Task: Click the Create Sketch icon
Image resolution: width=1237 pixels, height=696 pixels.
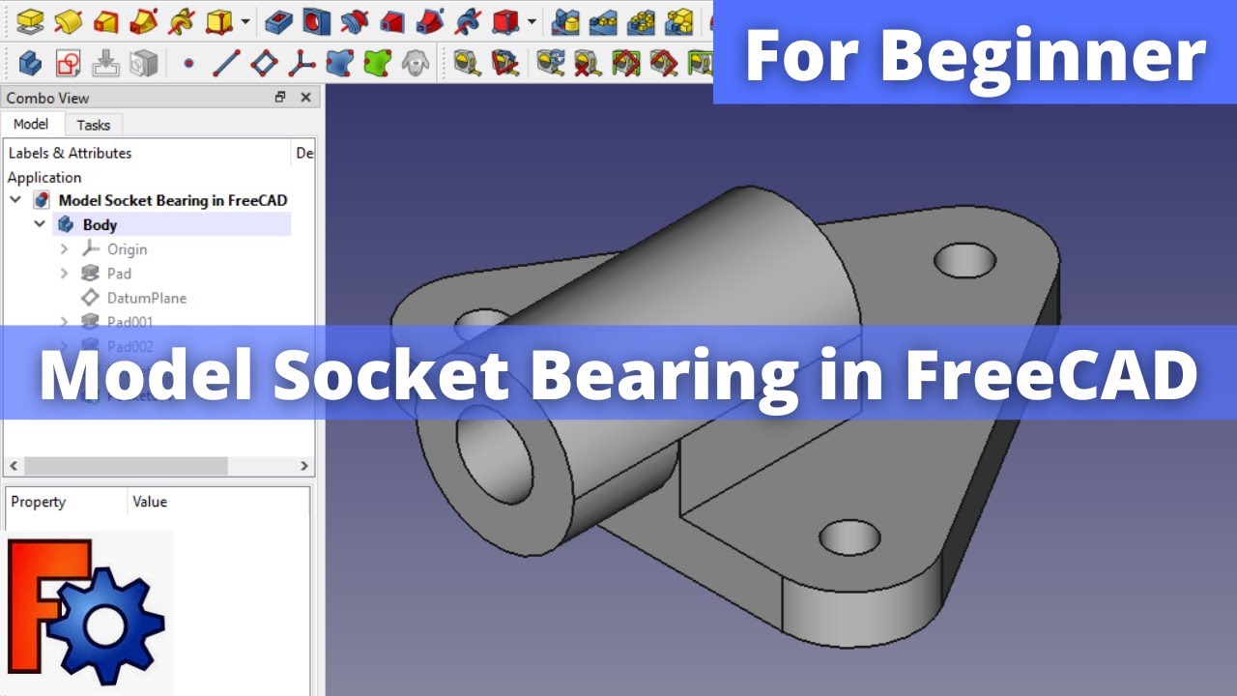Action: (x=68, y=64)
